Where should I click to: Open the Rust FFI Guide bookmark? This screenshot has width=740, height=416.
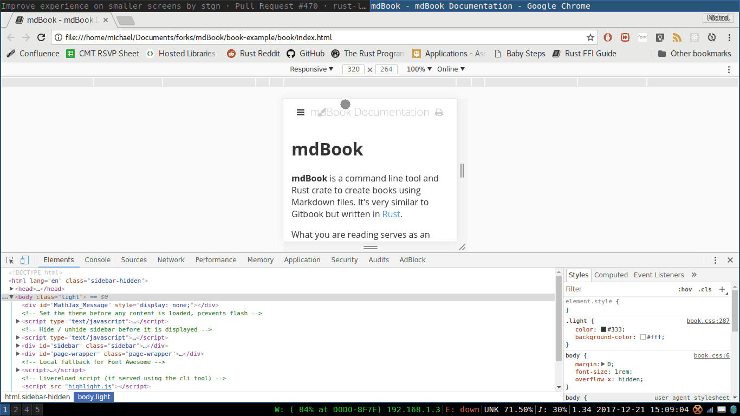[584, 54]
